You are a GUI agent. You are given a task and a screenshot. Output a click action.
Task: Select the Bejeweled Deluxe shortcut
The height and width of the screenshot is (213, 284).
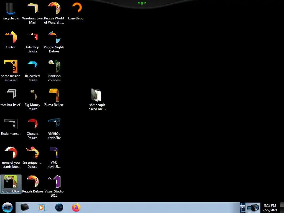[32, 71]
